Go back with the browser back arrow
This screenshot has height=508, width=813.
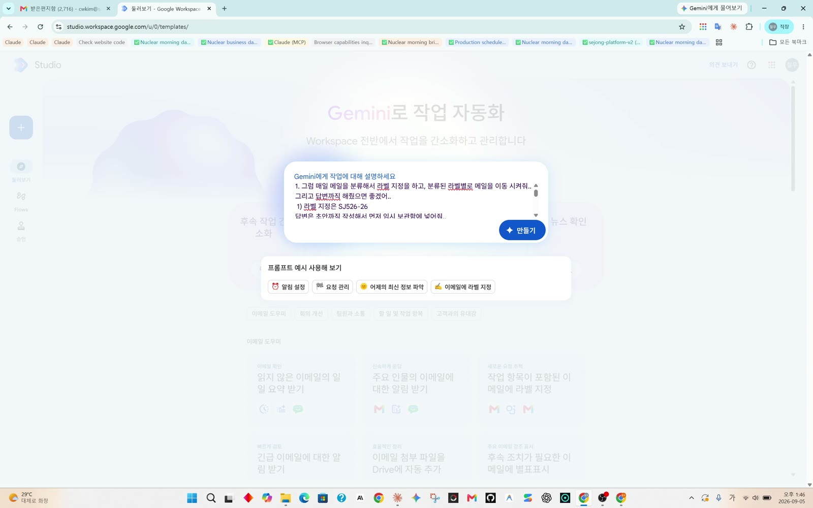coord(10,27)
